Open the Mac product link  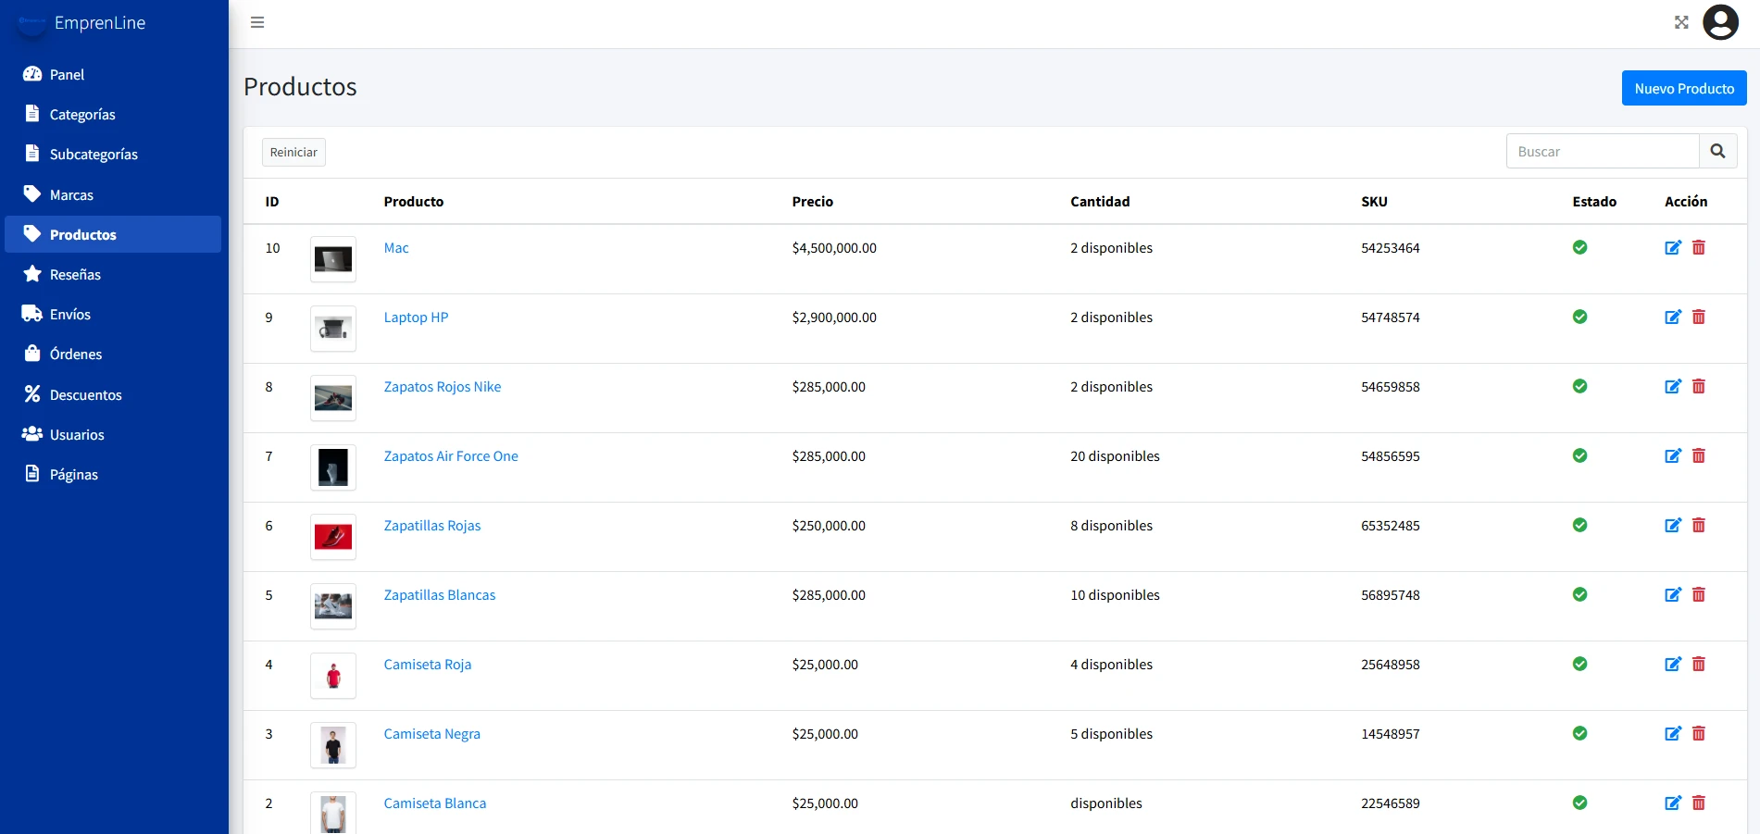[x=396, y=248]
